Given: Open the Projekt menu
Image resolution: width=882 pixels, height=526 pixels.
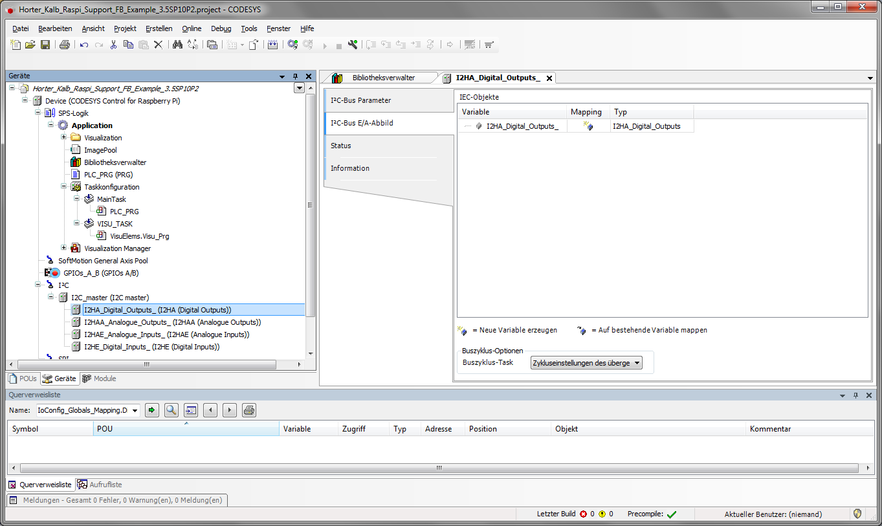Looking at the screenshot, I should point(125,28).
